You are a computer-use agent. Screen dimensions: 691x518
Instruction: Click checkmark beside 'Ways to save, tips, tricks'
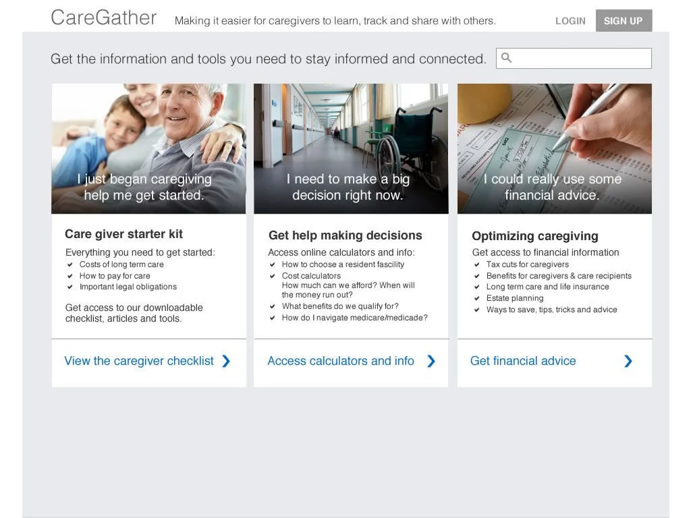pyautogui.click(x=477, y=310)
